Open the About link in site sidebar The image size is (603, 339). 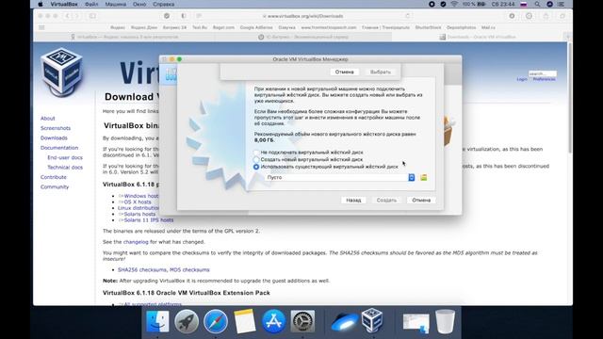pos(48,119)
